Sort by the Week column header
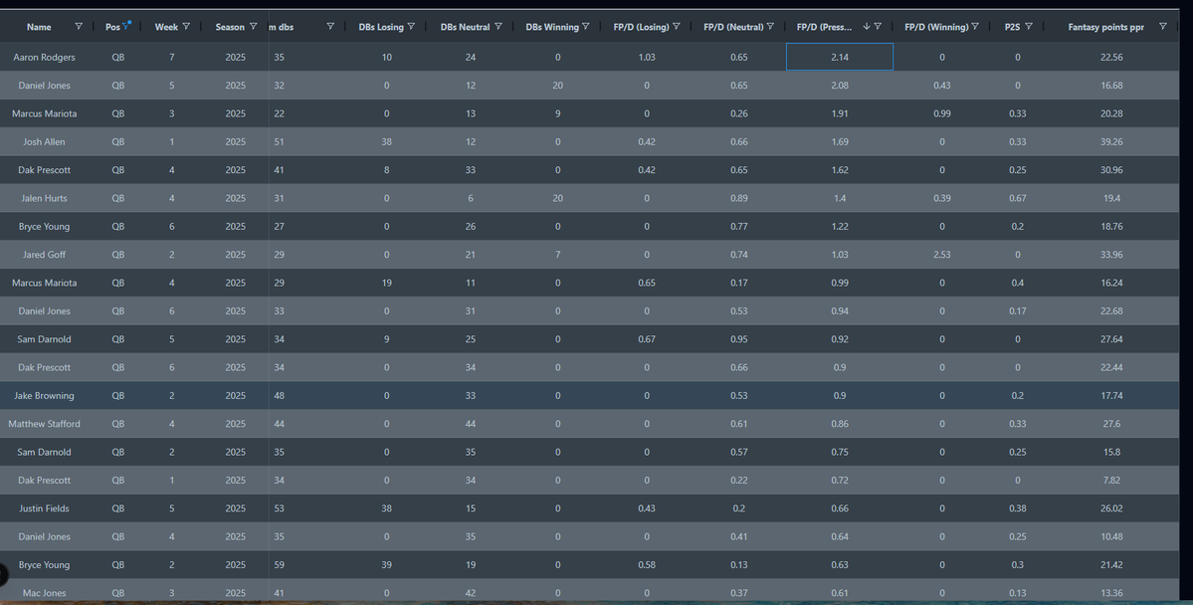 pos(166,28)
